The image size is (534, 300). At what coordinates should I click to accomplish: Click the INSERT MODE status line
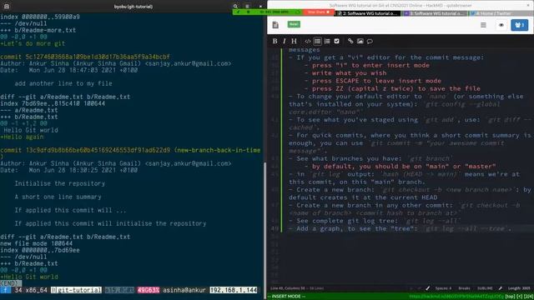pyautogui.click(x=287, y=297)
